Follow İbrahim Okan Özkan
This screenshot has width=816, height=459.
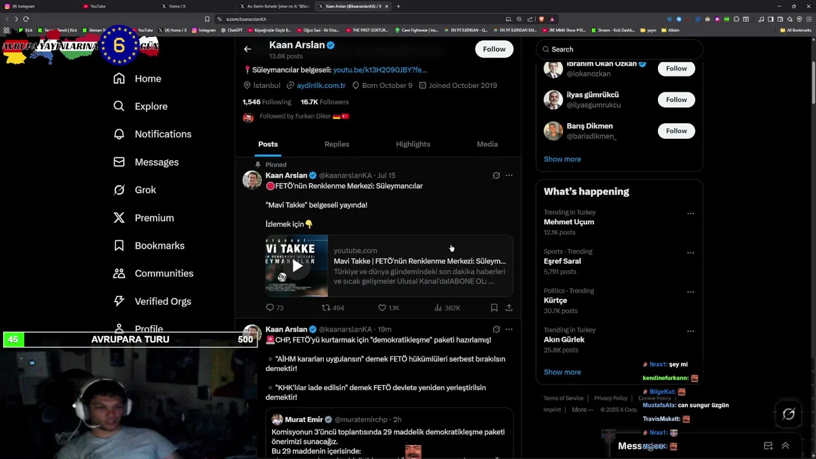[676, 68]
